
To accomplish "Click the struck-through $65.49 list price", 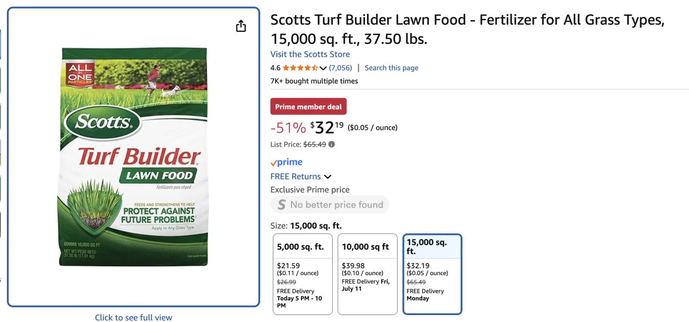I will point(314,144).
